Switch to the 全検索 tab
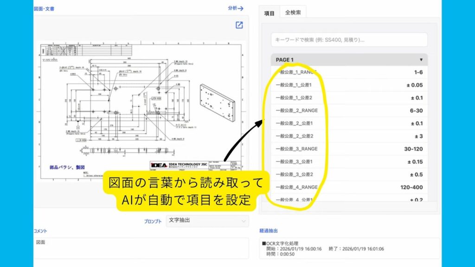 (293, 13)
